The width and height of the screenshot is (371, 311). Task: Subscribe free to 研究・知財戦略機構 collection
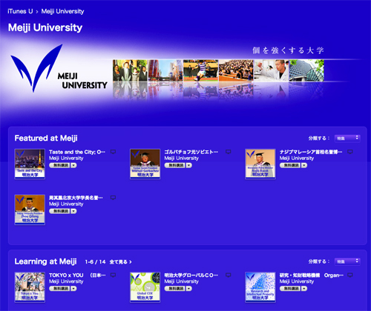[x=290, y=289]
